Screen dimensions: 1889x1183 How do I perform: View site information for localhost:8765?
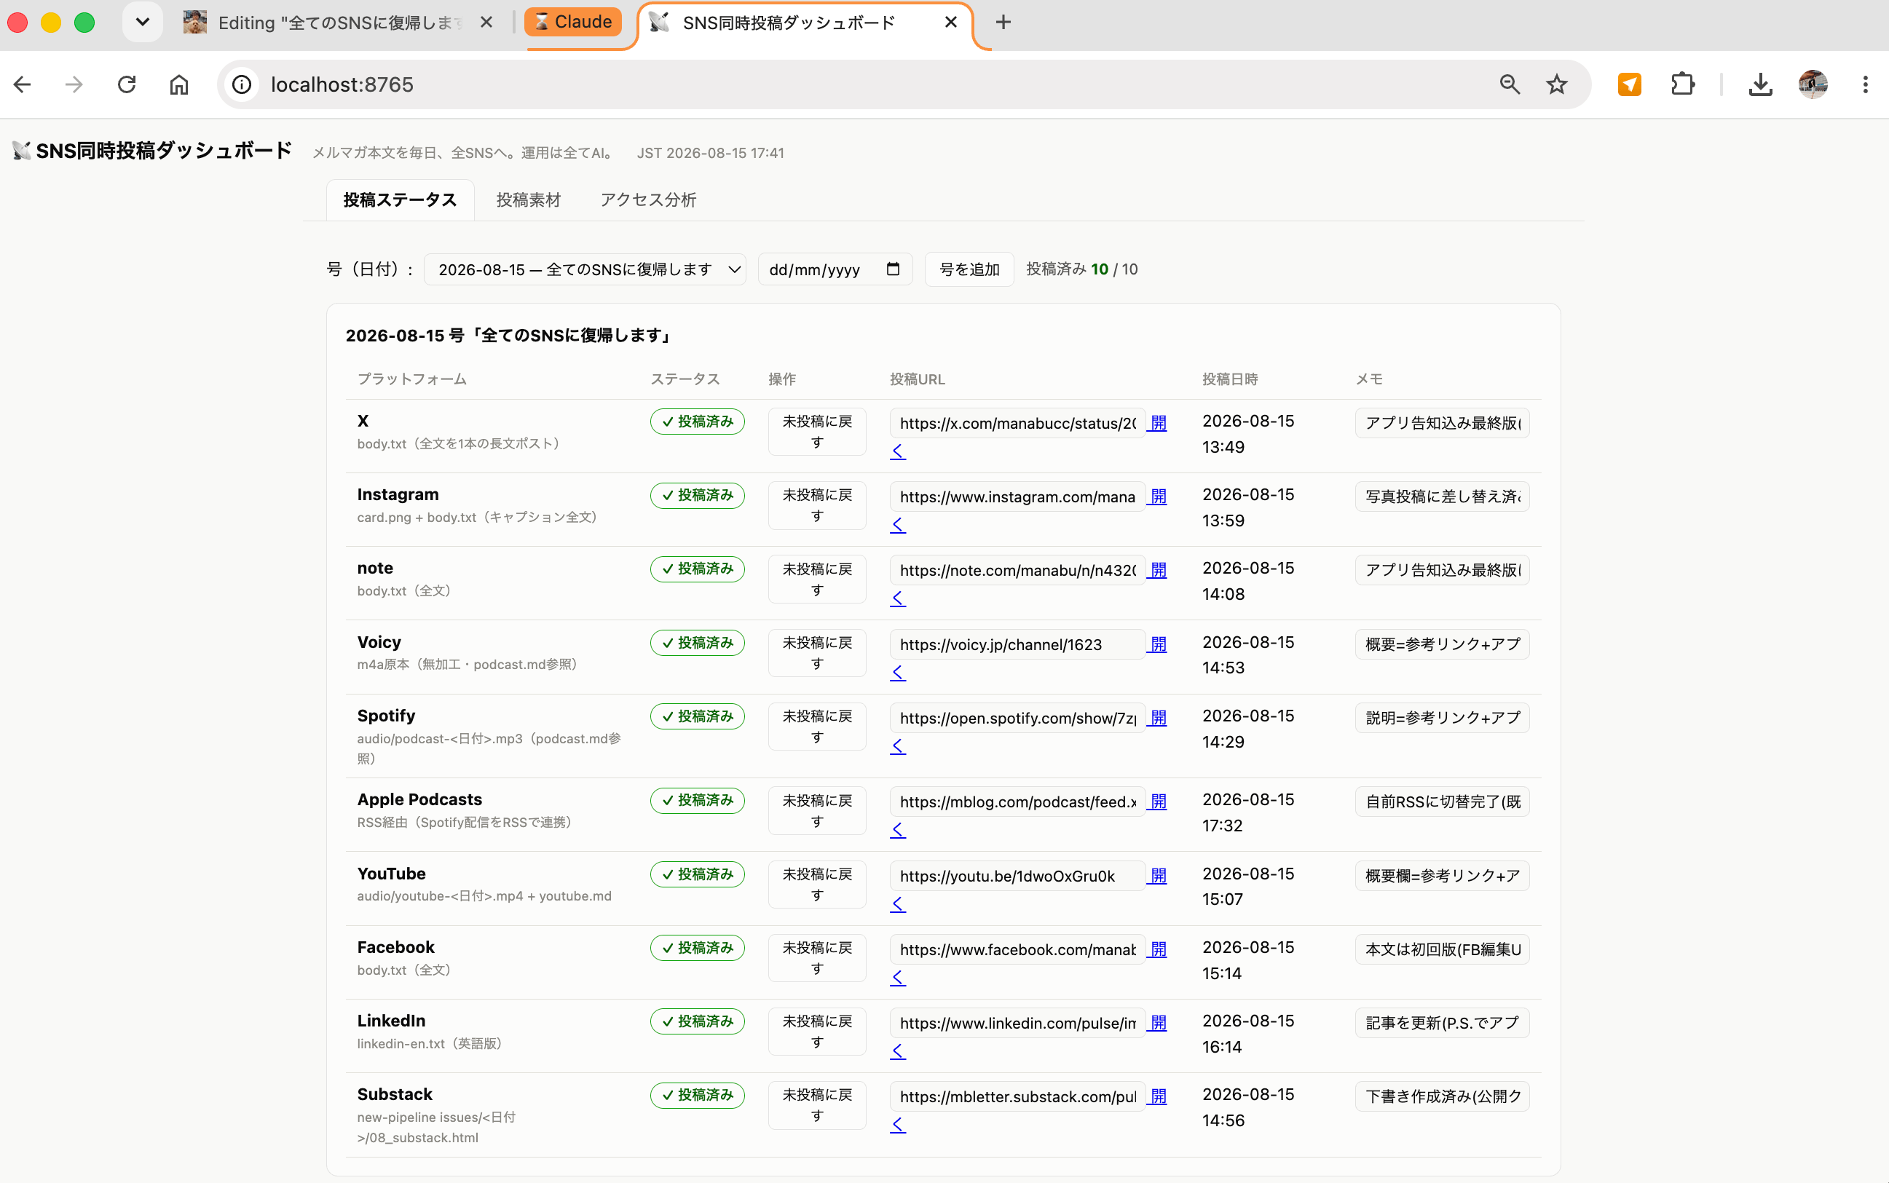click(x=242, y=84)
